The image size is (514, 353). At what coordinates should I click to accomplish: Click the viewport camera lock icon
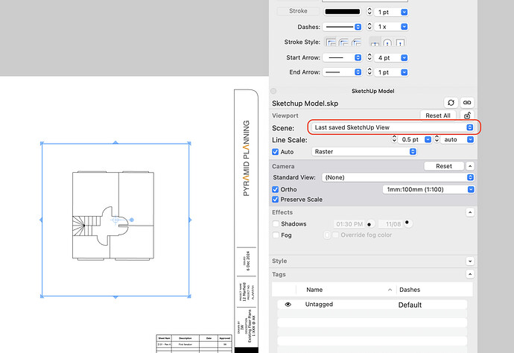pos(468,115)
